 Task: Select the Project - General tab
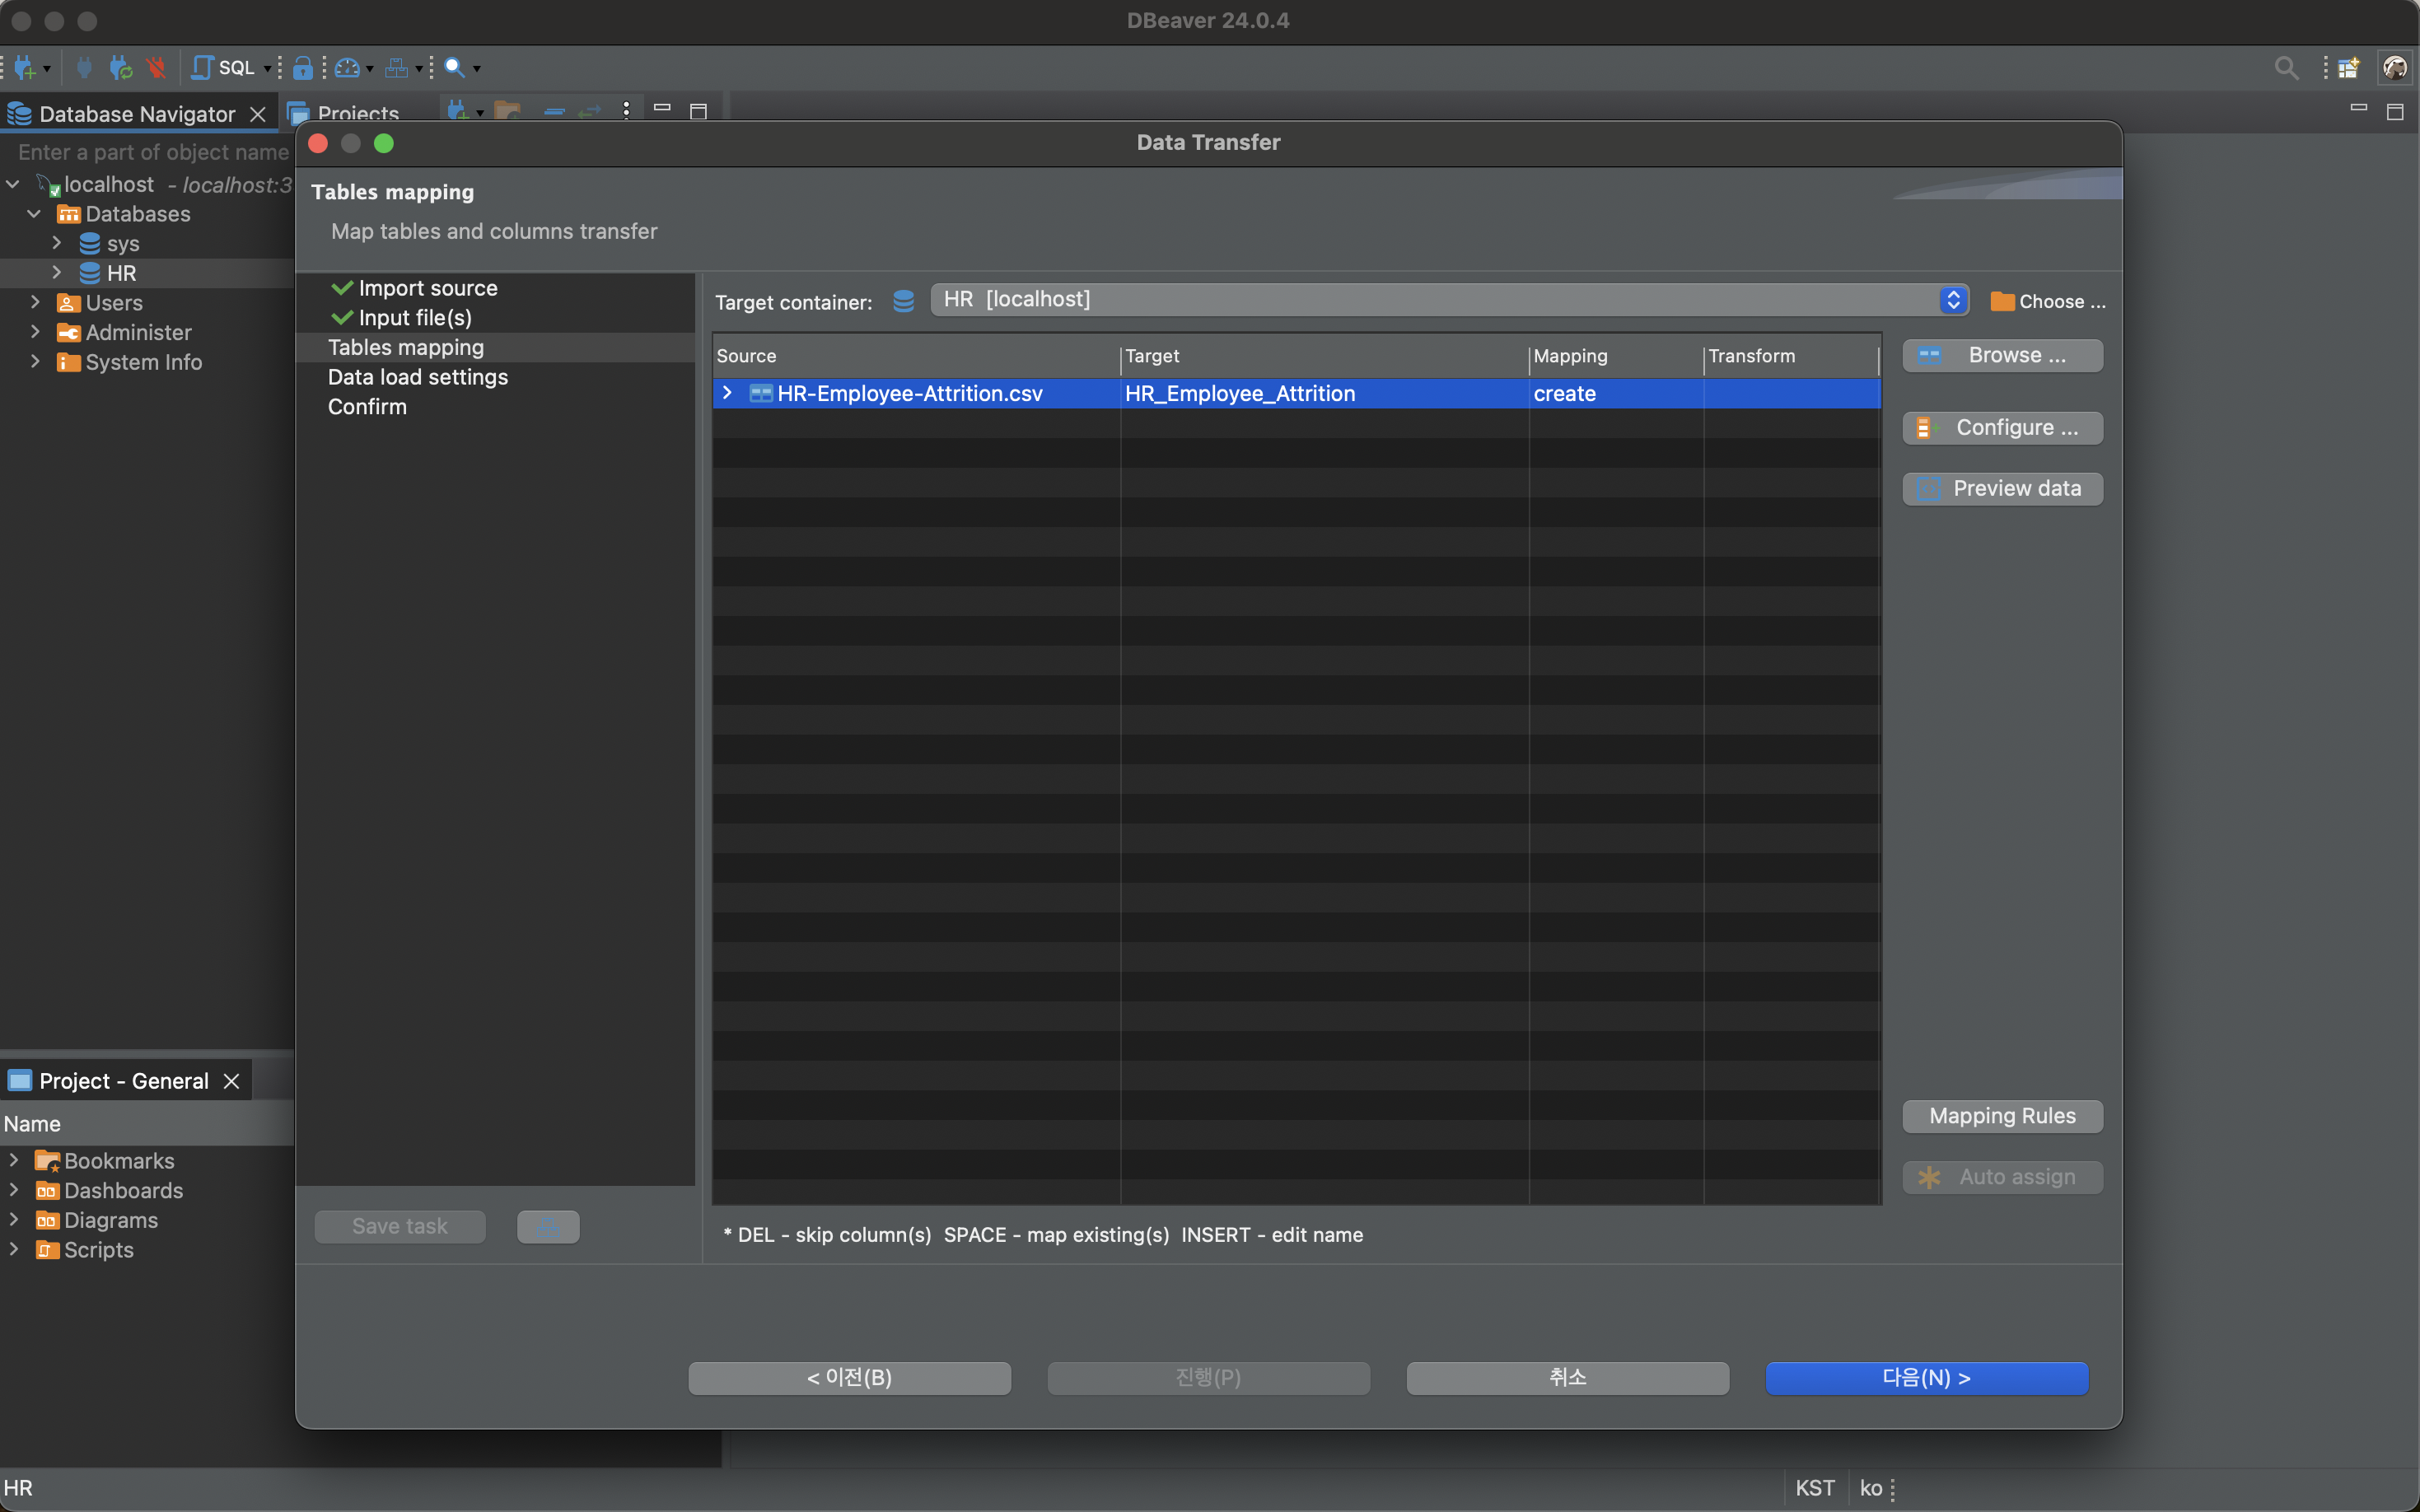click(x=123, y=1081)
